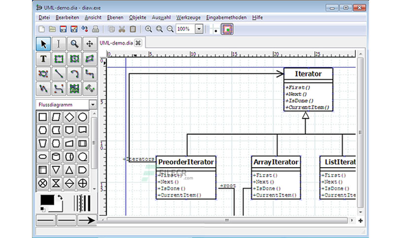Screen dimensions: 412x238
Task: Select the Ellipse drawing tool
Action: click(x=74, y=59)
